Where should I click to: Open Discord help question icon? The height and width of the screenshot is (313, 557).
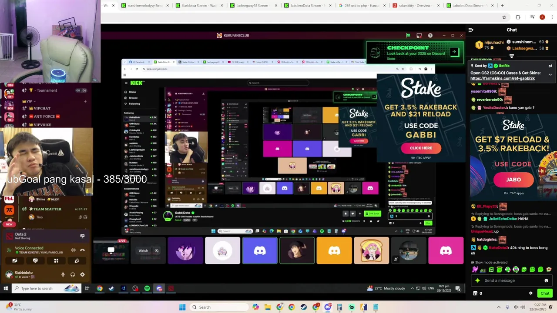430,35
